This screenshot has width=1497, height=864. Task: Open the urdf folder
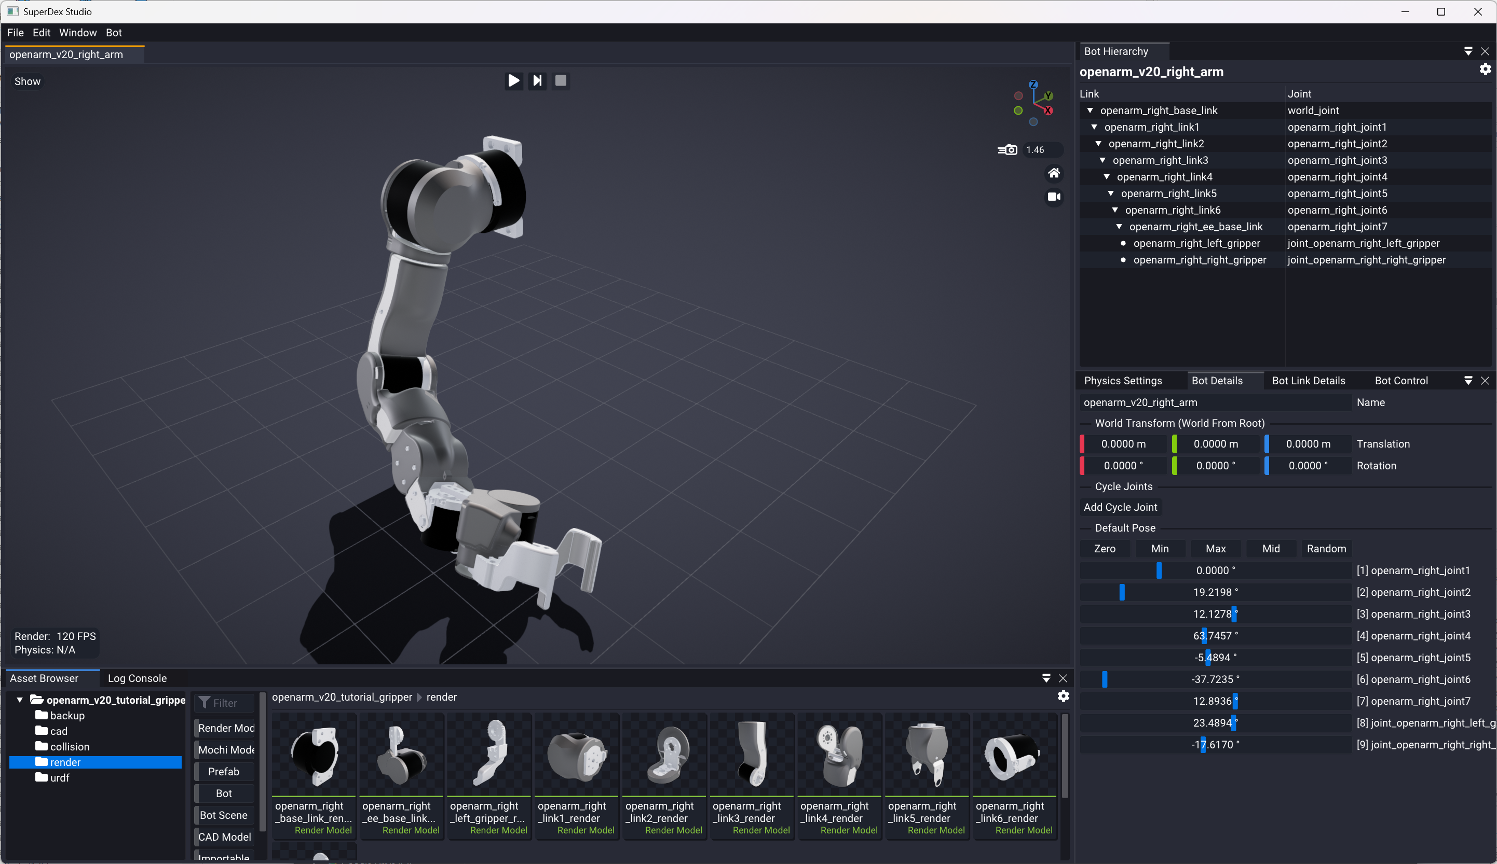[52, 777]
